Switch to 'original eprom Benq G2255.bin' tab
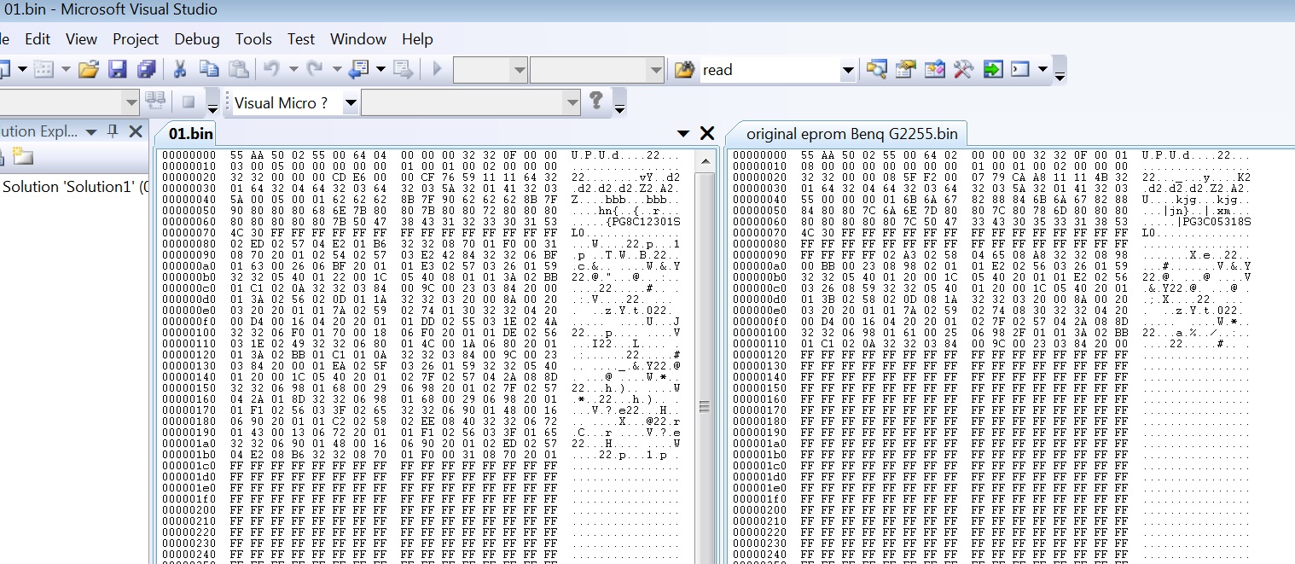The height and width of the screenshot is (564, 1295). point(851,133)
